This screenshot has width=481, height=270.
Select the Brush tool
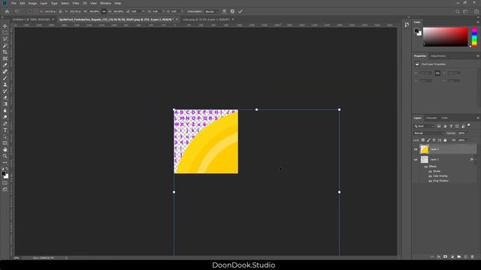click(x=5, y=78)
